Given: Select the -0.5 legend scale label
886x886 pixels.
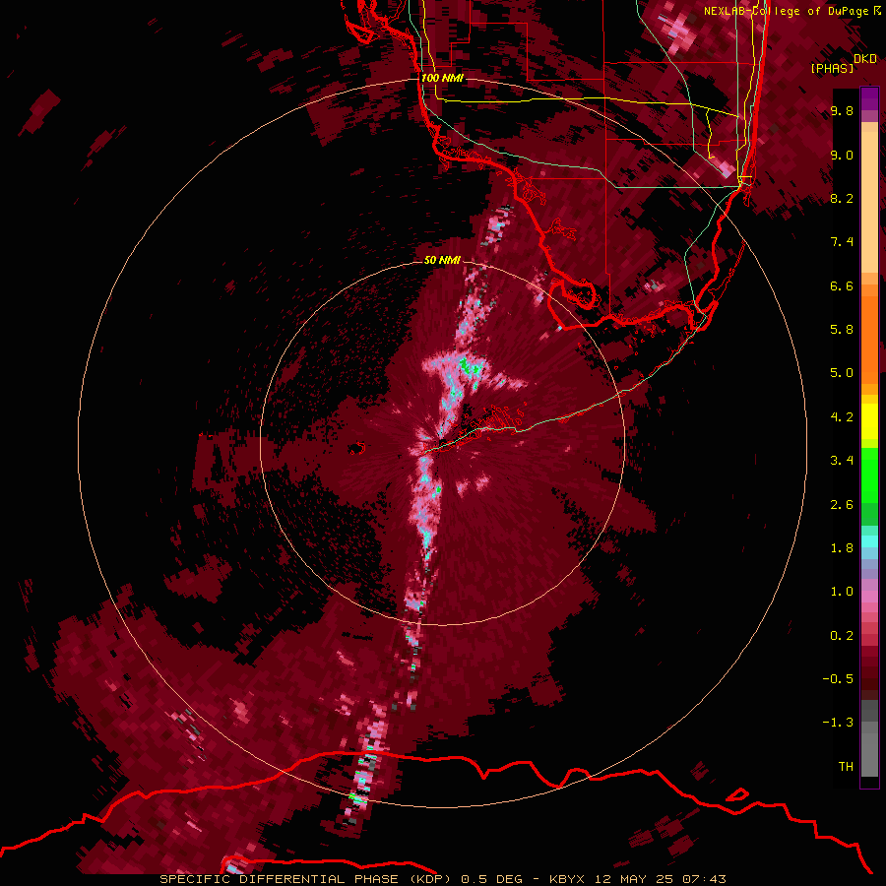Looking at the screenshot, I should coord(838,679).
